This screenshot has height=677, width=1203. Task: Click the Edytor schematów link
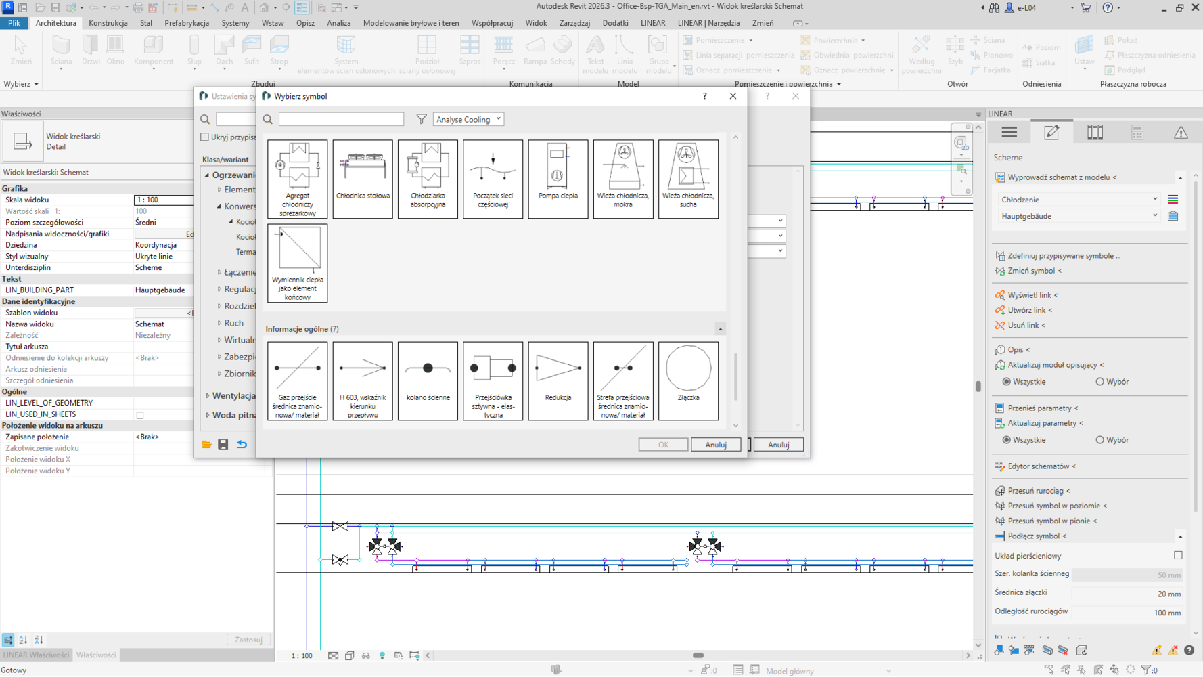click(x=1041, y=466)
